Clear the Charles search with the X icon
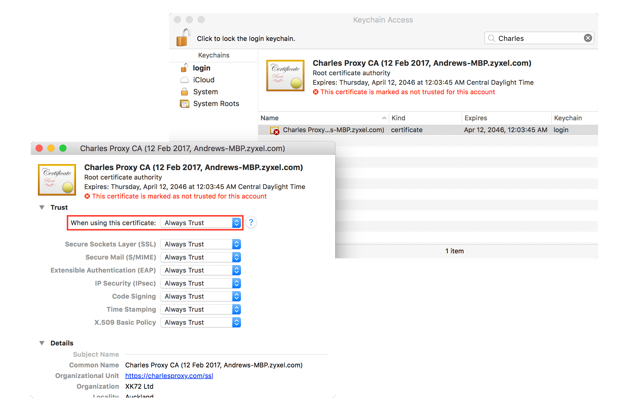 (588, 38)
